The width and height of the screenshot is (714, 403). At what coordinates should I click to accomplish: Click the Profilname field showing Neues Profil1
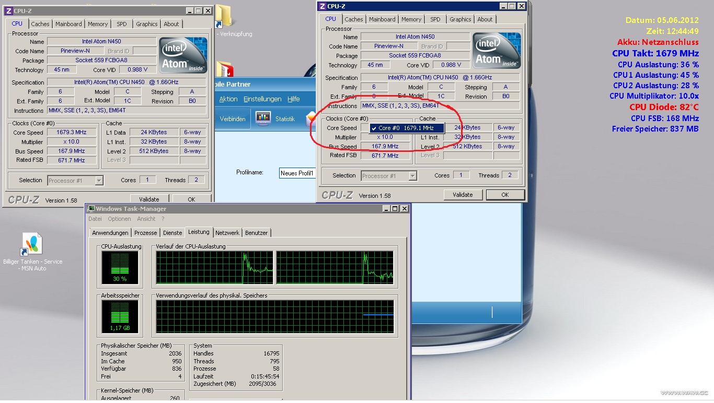(x=297, y=173)
